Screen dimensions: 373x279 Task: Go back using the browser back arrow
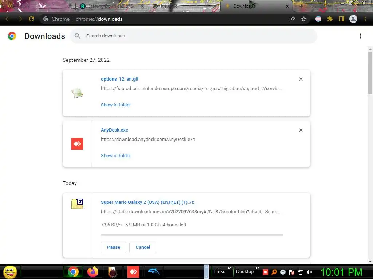pos(8,19)
